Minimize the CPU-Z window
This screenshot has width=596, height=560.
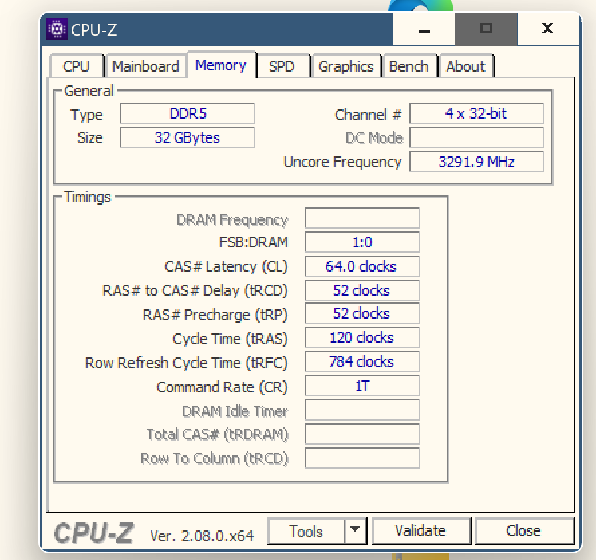424,29
